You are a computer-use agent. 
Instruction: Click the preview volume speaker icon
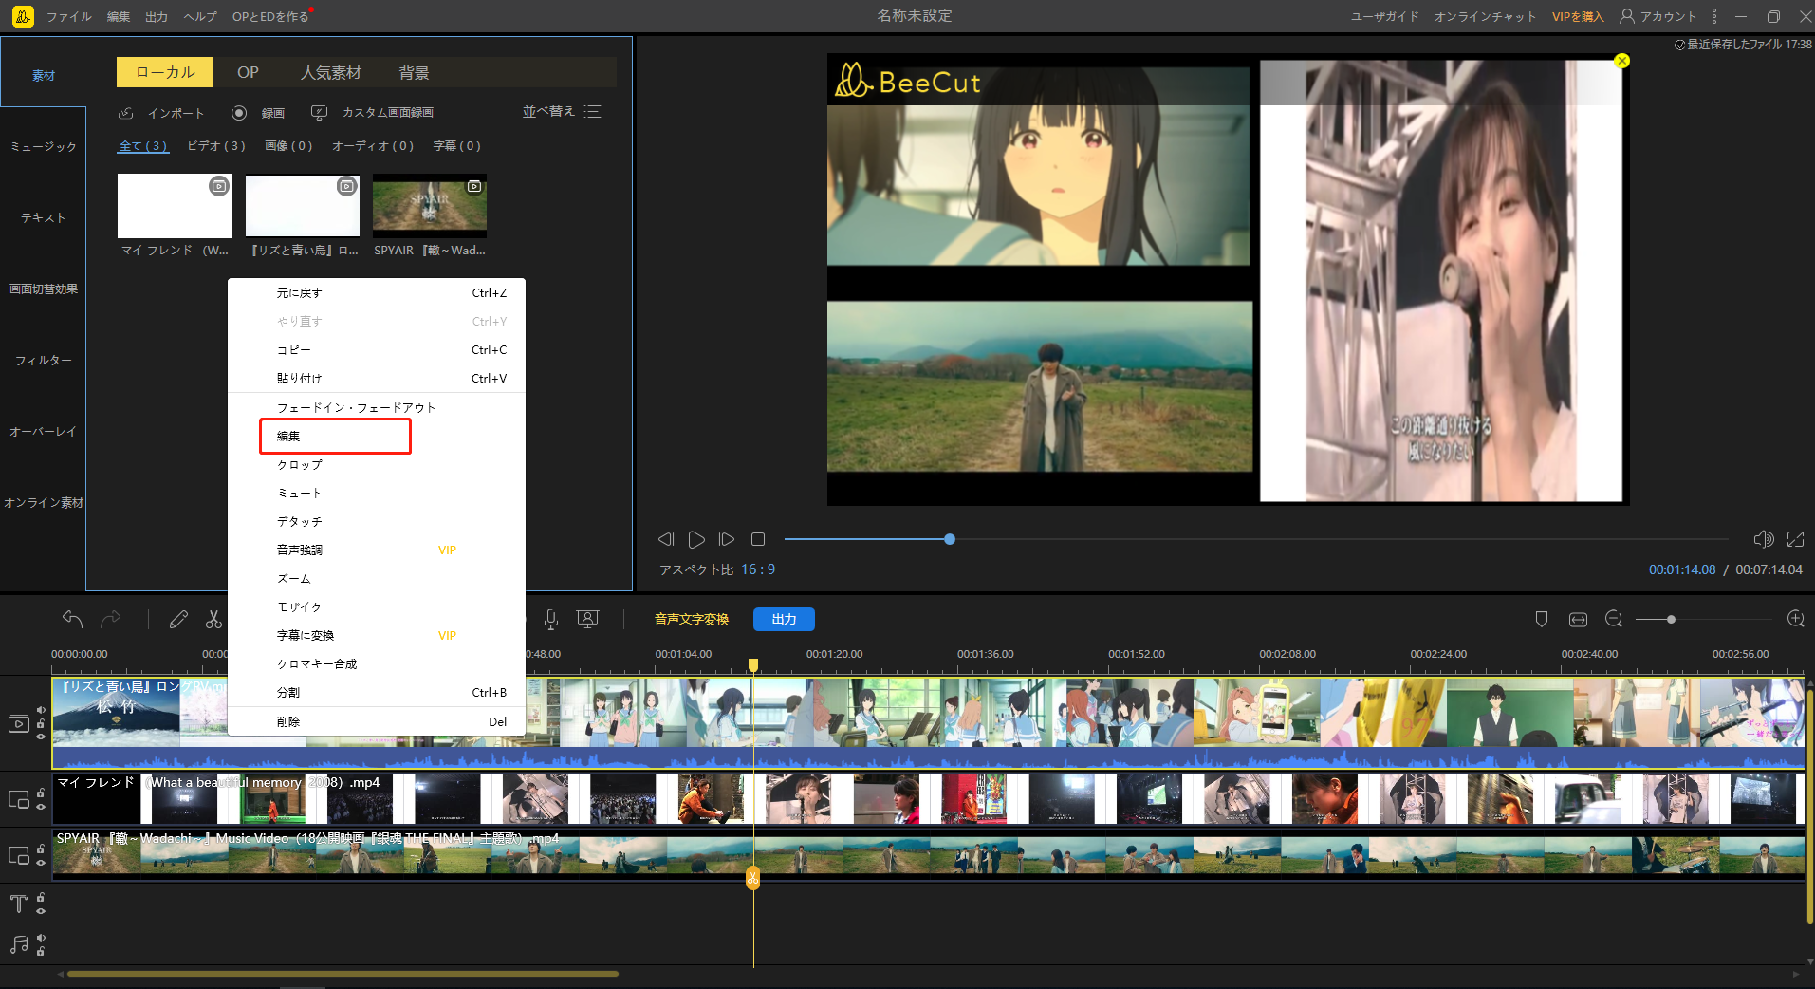pos(1763,539)
